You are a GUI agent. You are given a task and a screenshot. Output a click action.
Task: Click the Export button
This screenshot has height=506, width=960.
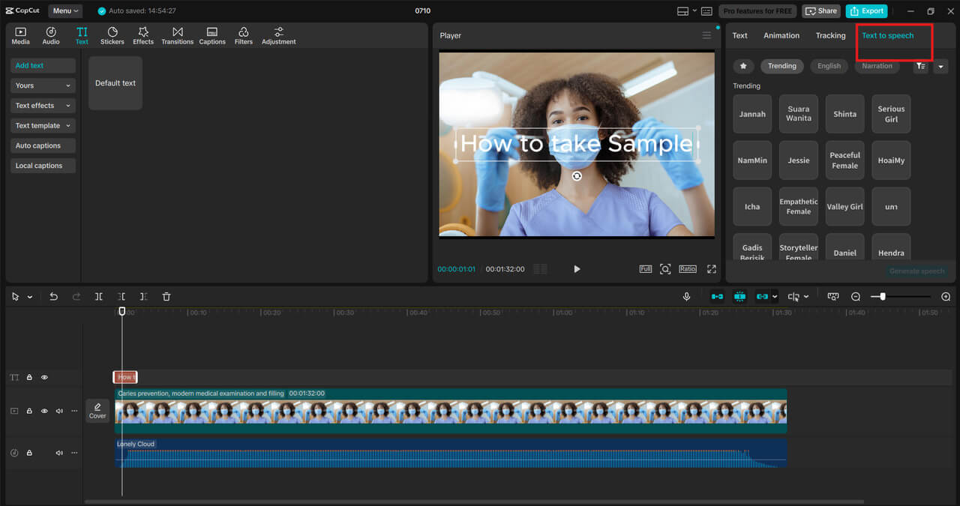point(866,10)
